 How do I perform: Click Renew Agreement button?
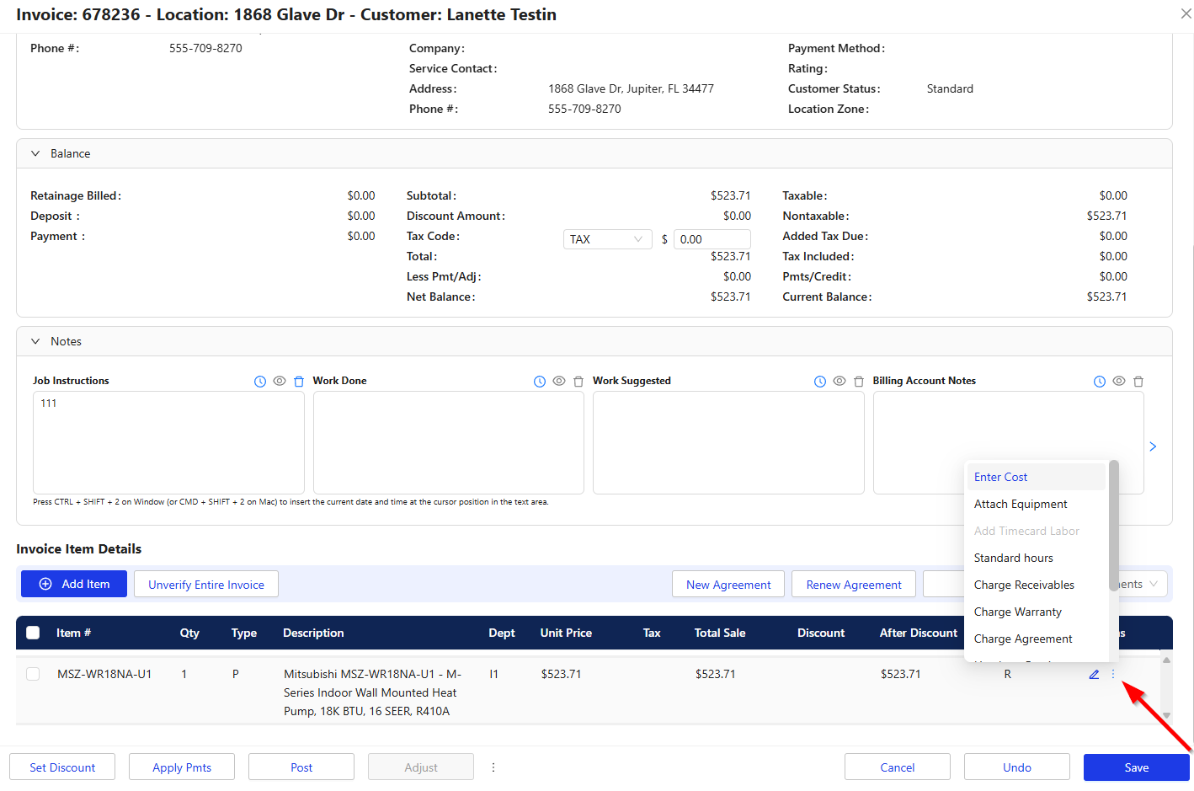(x=854, y=584)
